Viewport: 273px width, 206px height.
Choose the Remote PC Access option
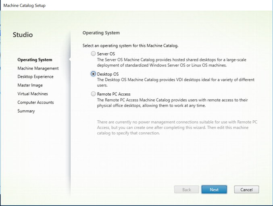coord(93,94)
